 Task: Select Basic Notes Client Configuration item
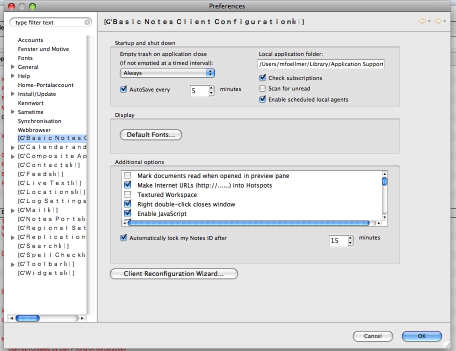(x=52, y=138)
